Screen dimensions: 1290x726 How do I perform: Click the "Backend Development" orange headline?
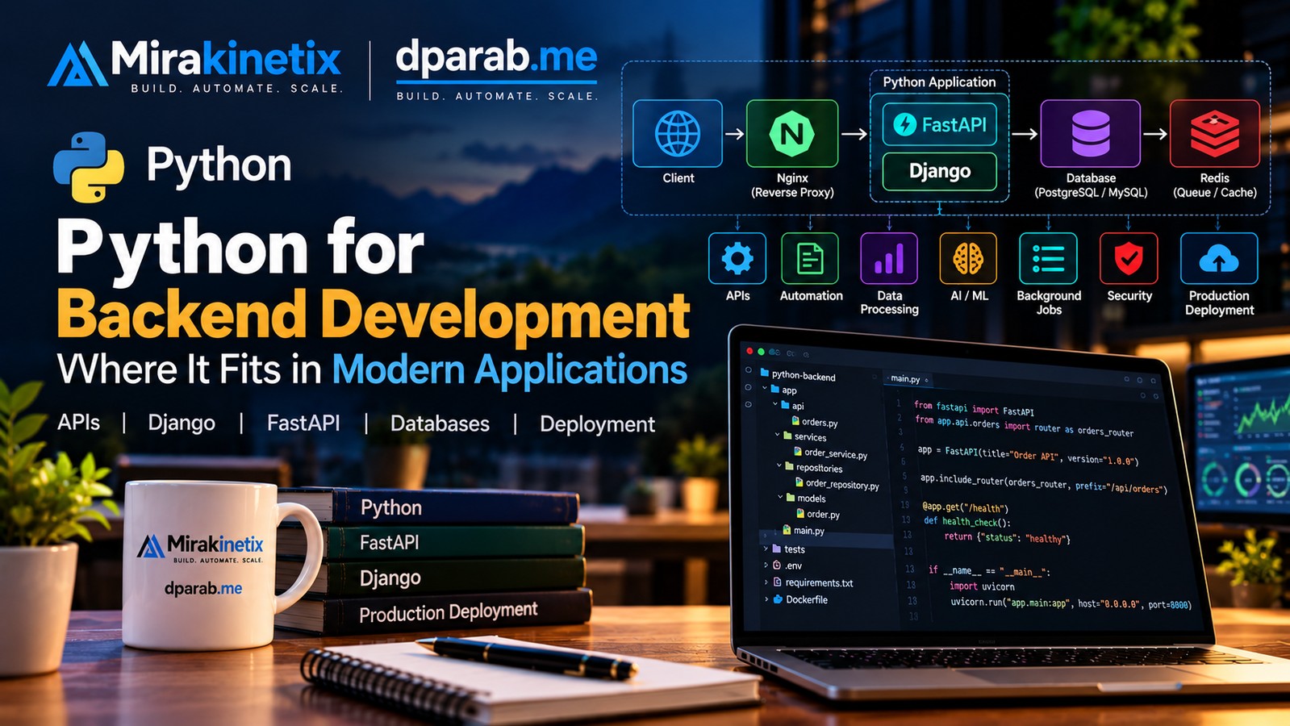(x=374, y=315)
